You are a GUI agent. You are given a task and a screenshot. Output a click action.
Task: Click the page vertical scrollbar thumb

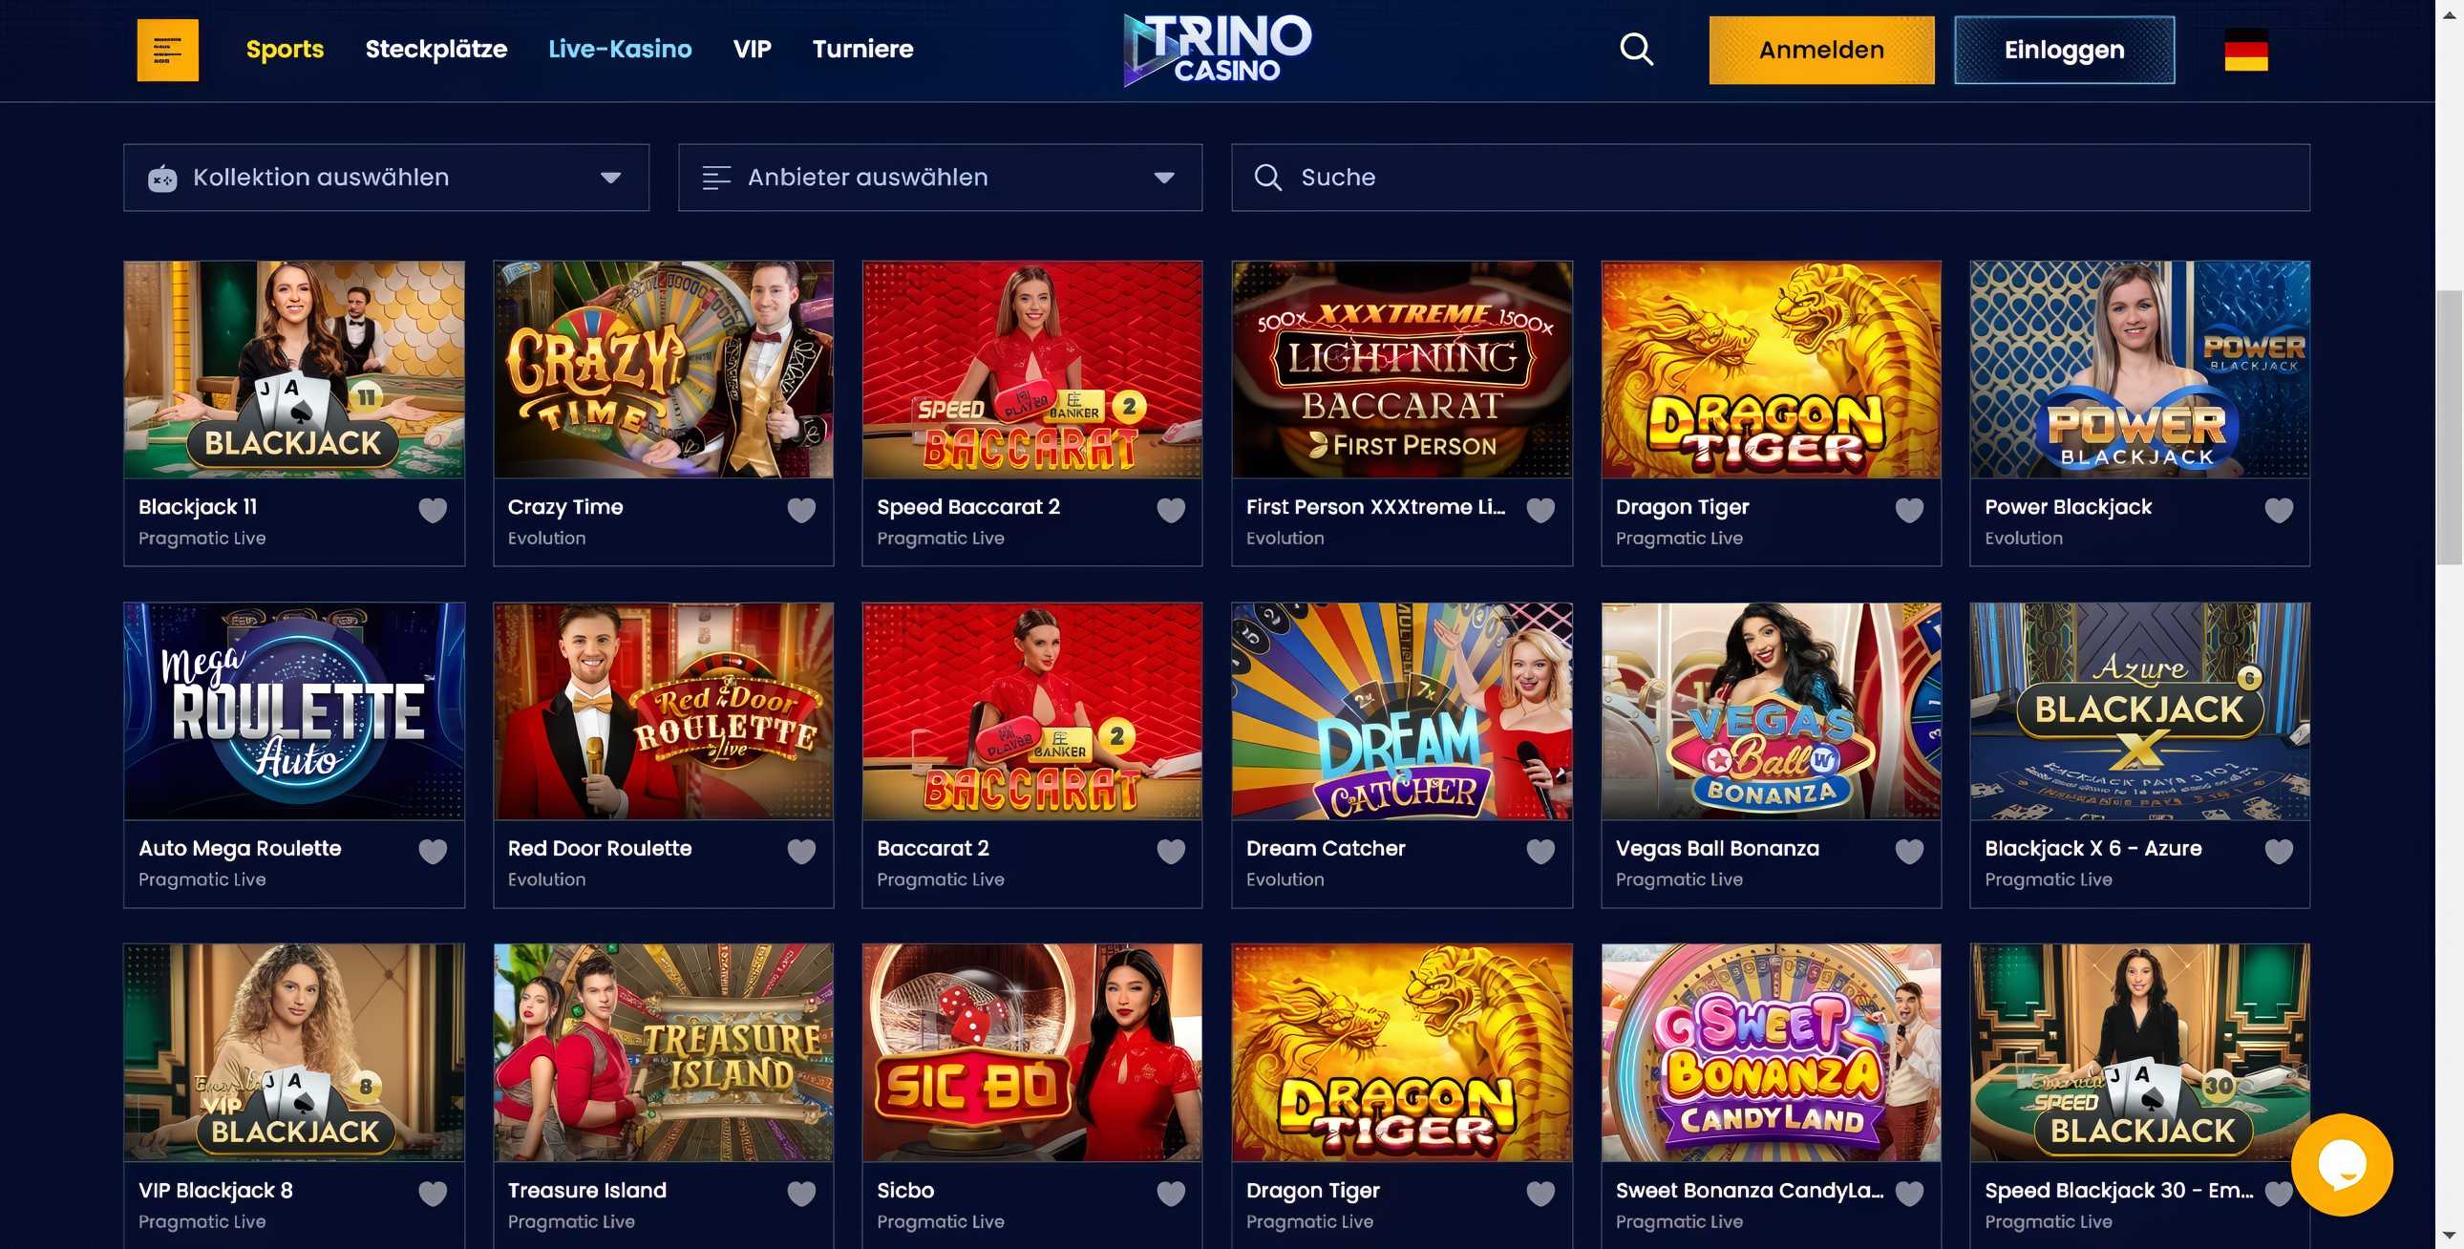pos(2449,428)
